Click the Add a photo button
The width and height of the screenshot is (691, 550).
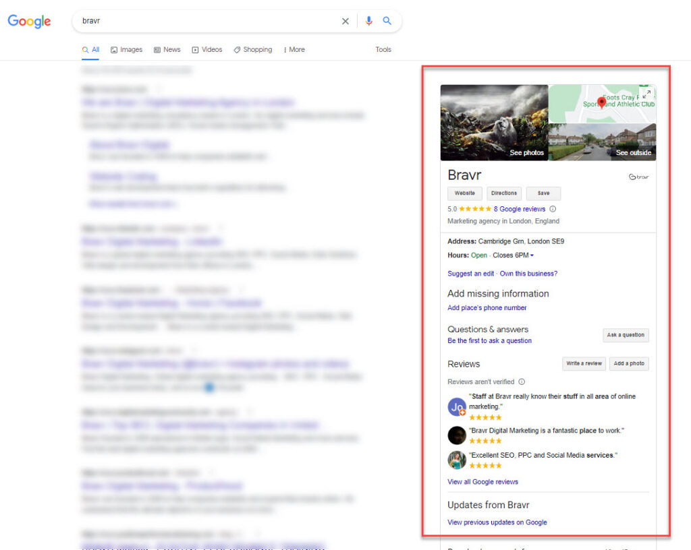point(629,363)
